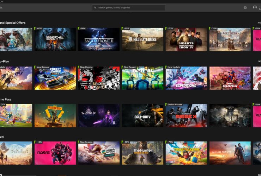Viewport: 261px width, 176px height.
Task: Focus the Search games, stores, or genres field
Action: coord(129,8)
